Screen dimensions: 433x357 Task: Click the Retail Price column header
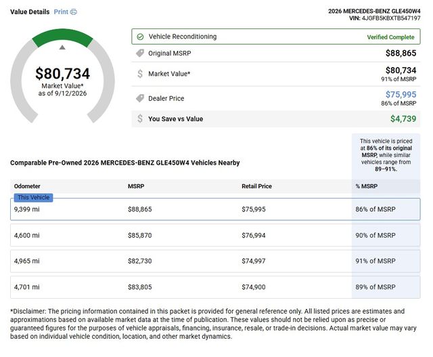[256, 186]
